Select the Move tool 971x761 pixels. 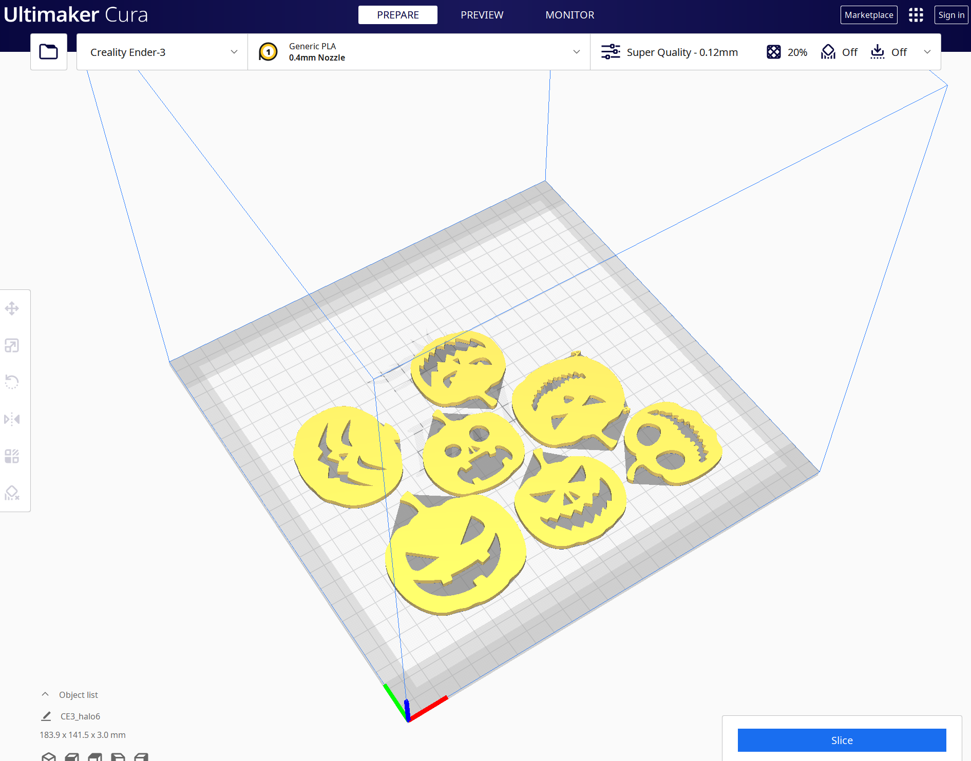(x=12, y=308)
